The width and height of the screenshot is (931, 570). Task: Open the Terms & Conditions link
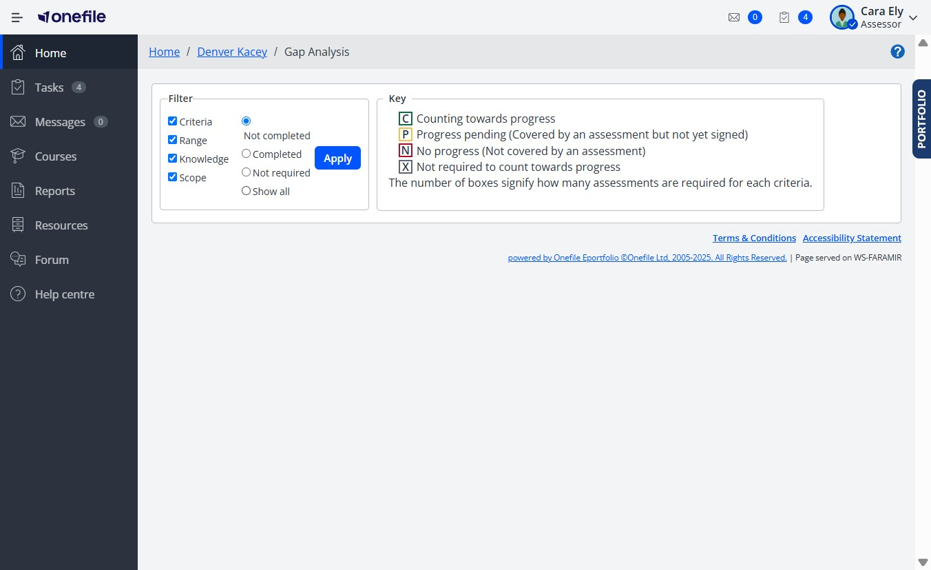point(754,238)
